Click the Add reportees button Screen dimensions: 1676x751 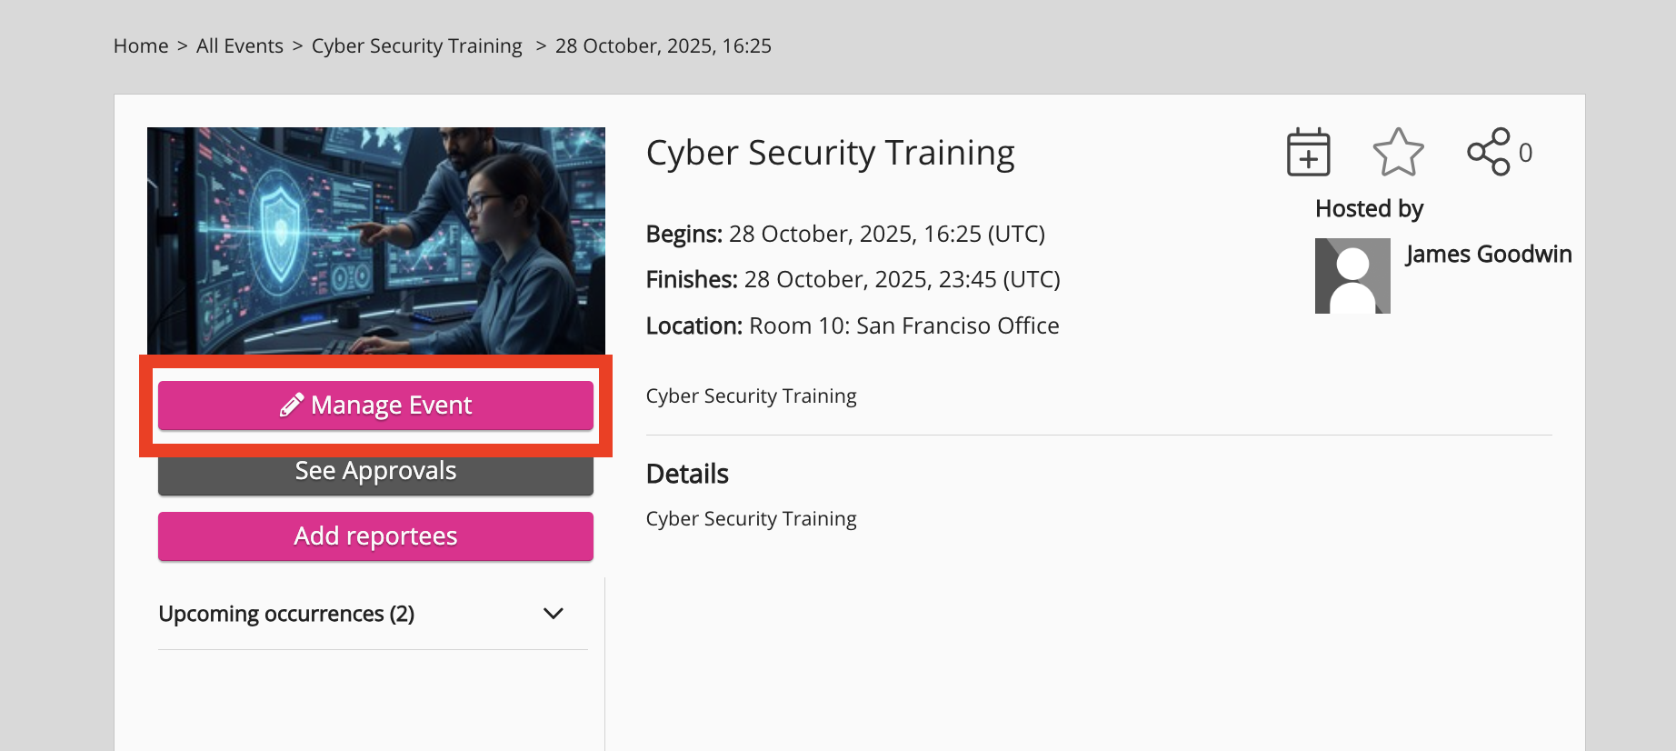coord(375,536)
